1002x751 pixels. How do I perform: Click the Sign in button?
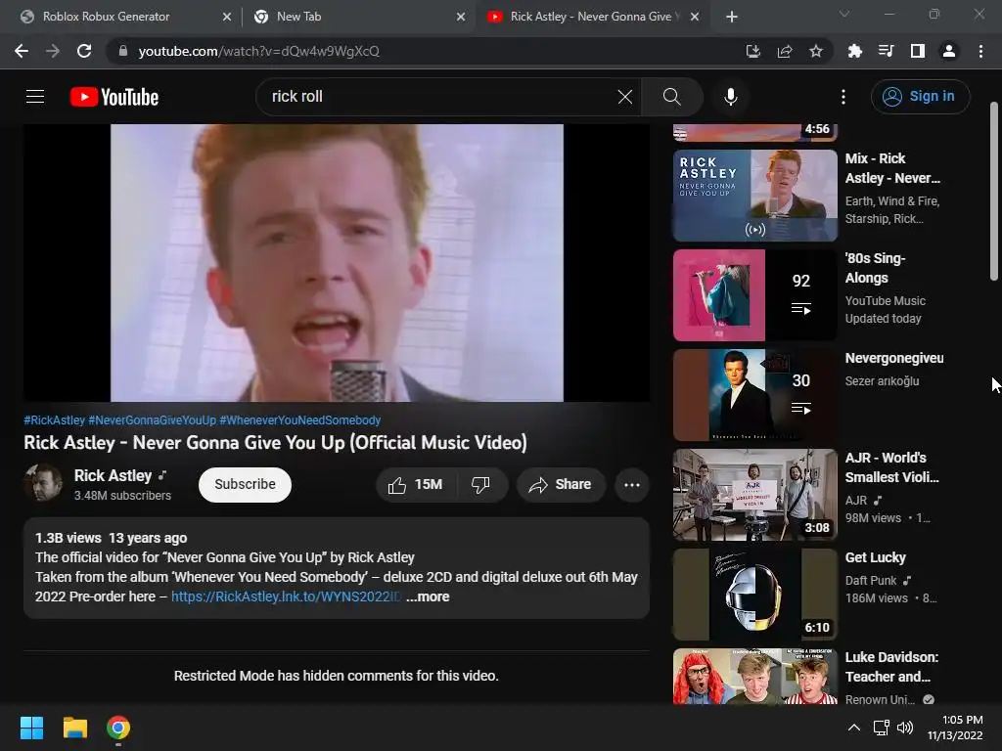click(x=920, y=97)
